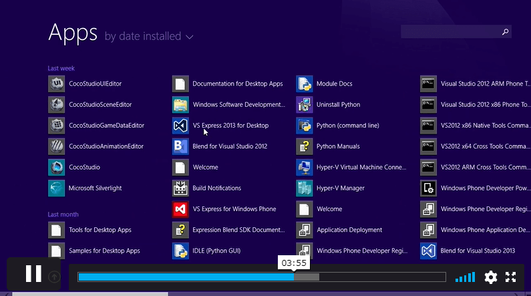Open the Application Deployment icon
This screenshot has height=296, width=531.
[x=304, y=230]
